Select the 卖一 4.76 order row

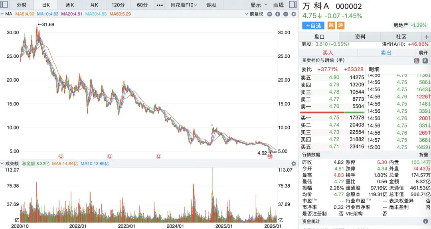point(332,106)
